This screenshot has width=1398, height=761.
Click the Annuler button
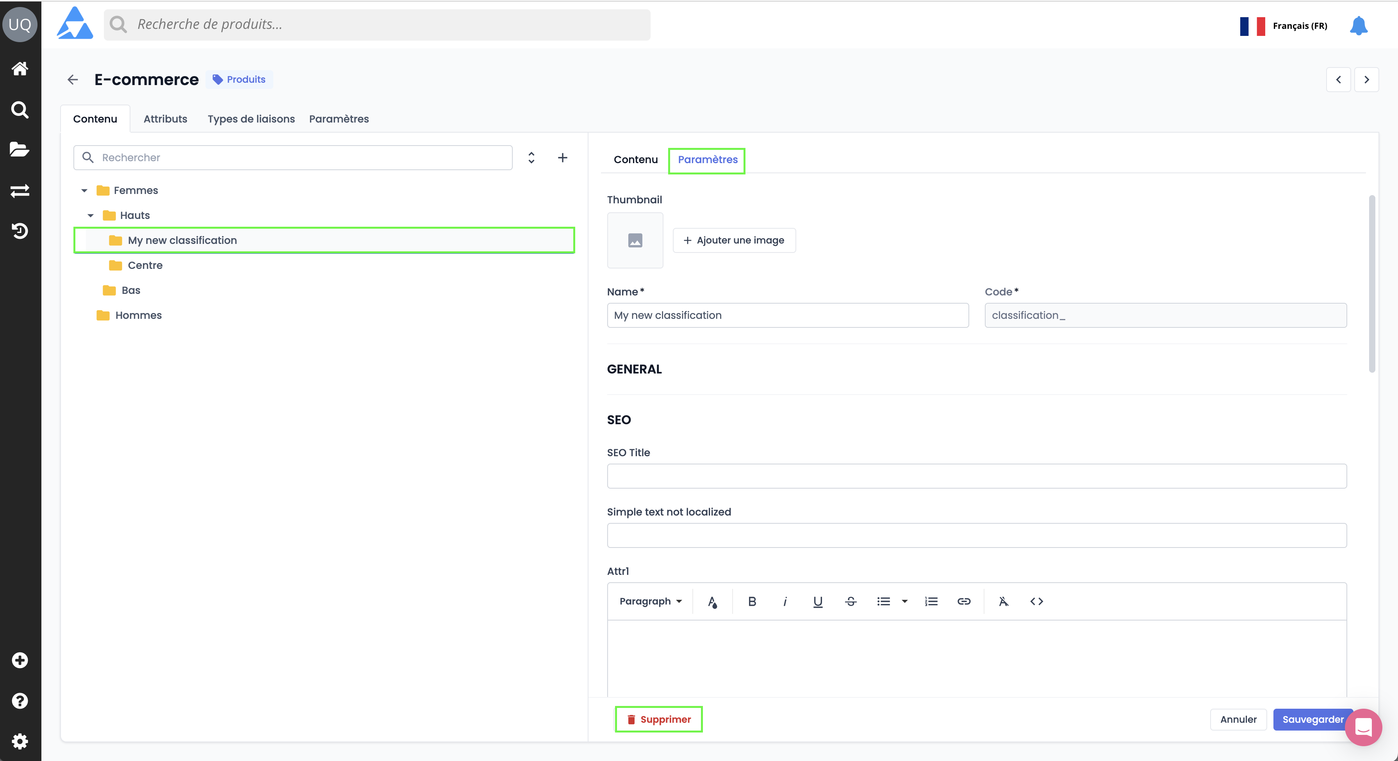pyautogui.click(x=1238, y=719)
